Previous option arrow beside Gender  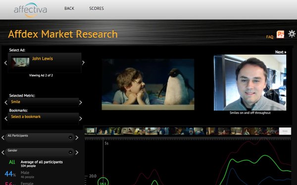pos(3,152)
